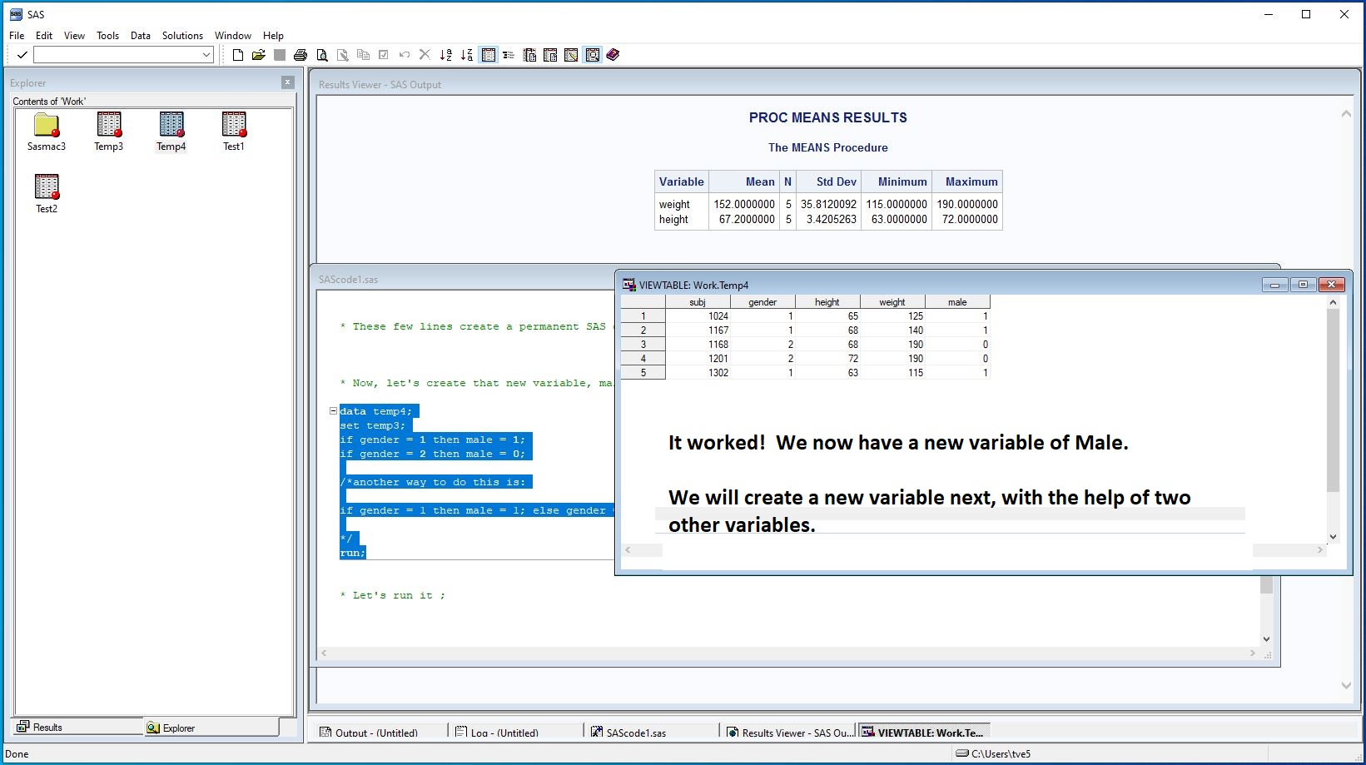Click the Print toolbar icon
The width and height of the screenshot is (1366, 765).
click(301, 55)
